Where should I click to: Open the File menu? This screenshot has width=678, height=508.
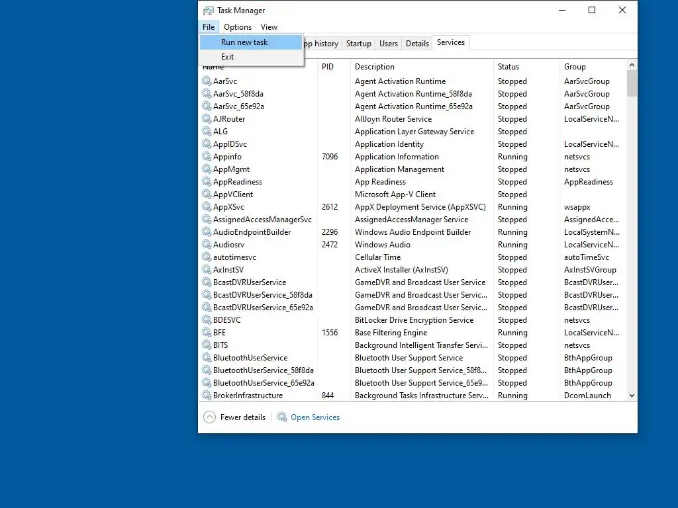pos(209,26)
